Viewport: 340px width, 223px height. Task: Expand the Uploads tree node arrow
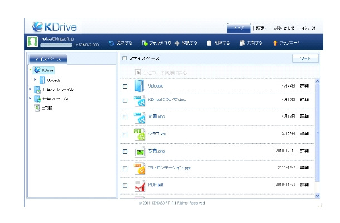[35, 80]
